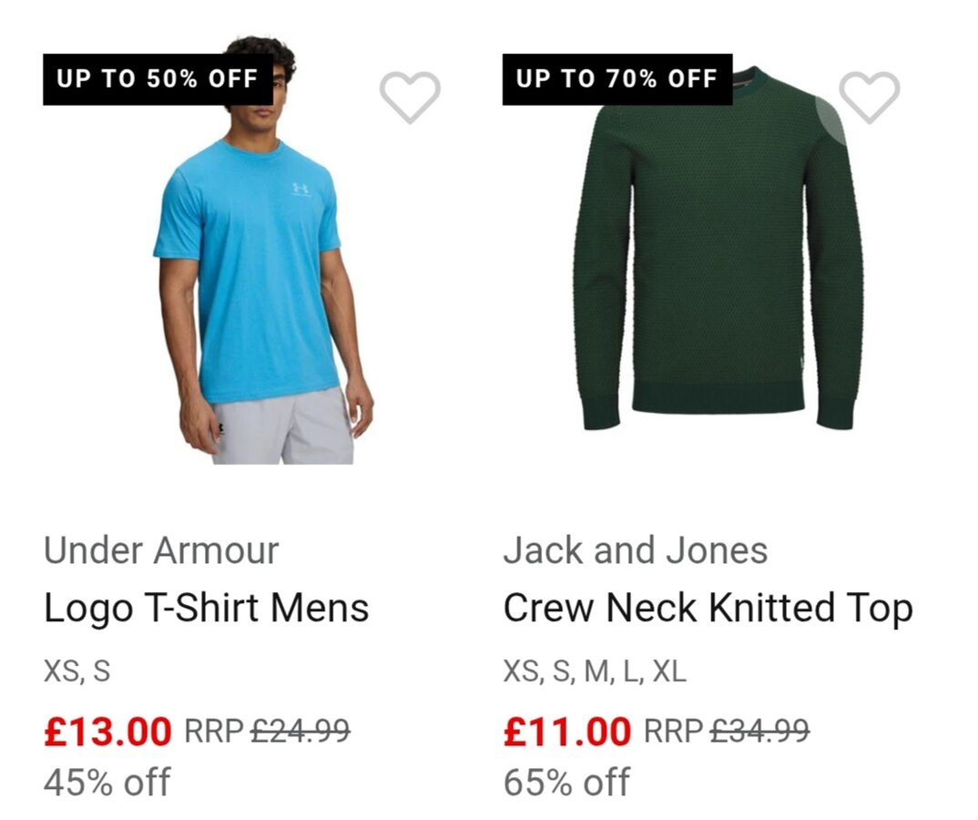978x820 pixels.
Task: Click the £11.00 sale price
Action: 566,731
